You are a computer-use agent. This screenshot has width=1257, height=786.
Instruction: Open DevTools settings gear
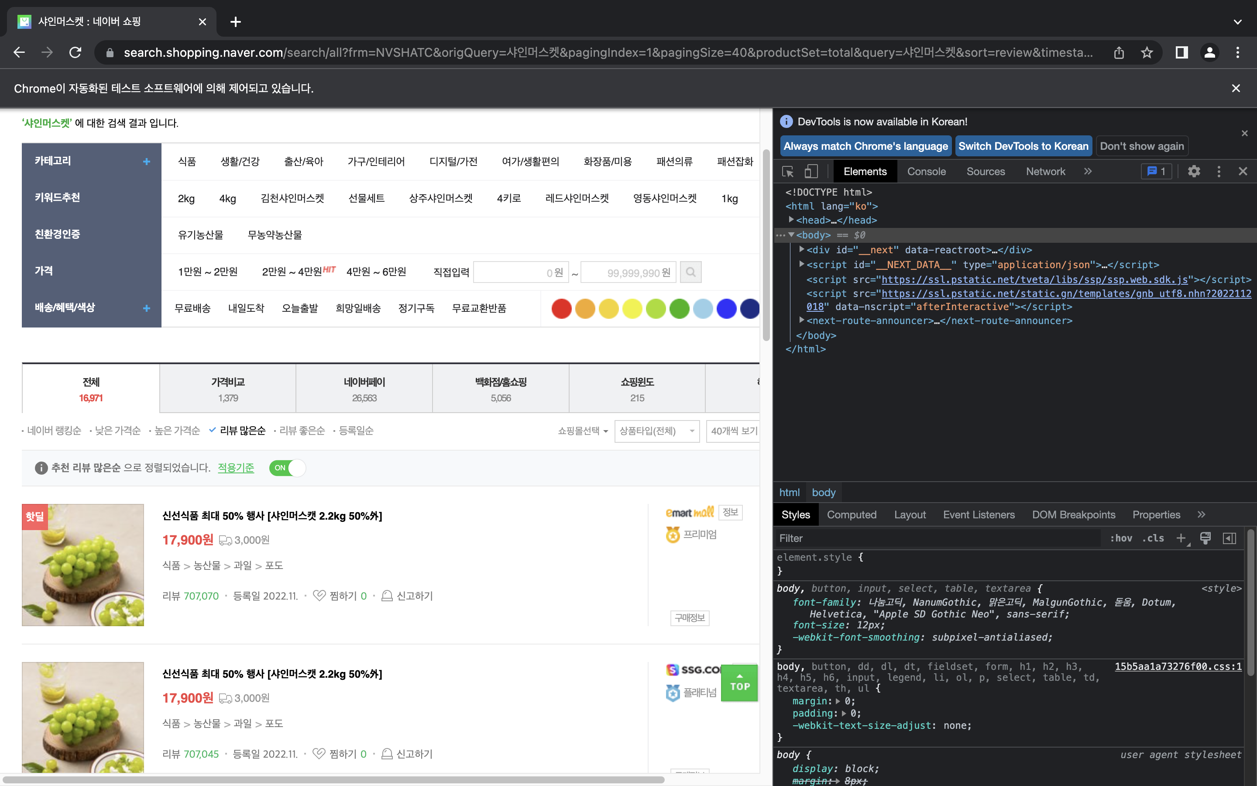pyautogui.click(x=1194, y=172)
